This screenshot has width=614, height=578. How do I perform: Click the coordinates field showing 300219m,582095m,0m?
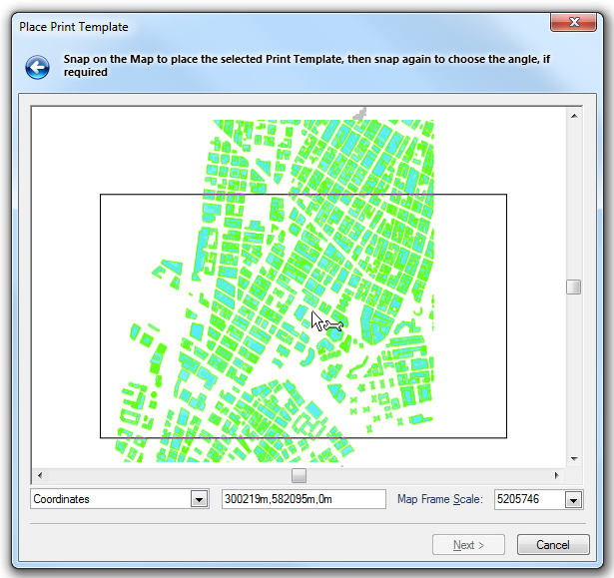click(303, 499)
